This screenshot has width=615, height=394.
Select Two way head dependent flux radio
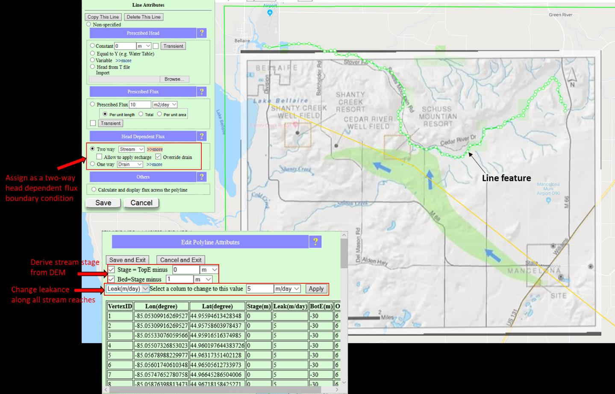pyautogui.click(x=92, y=149)
